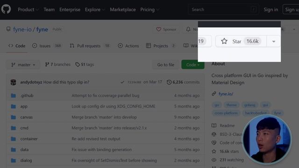The height and width of the screenshot is (168, 299).
Task: Click the link chain icon beside fyne.io
Action: coord(214,94)
